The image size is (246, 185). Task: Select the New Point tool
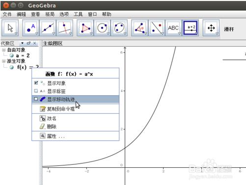click(31, 28)
